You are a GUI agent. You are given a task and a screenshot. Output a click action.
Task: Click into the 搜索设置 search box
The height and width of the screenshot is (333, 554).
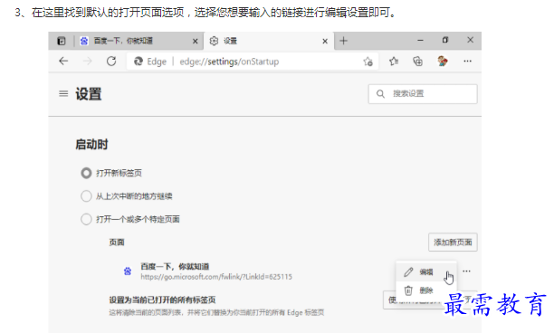(x=423, y=94)
